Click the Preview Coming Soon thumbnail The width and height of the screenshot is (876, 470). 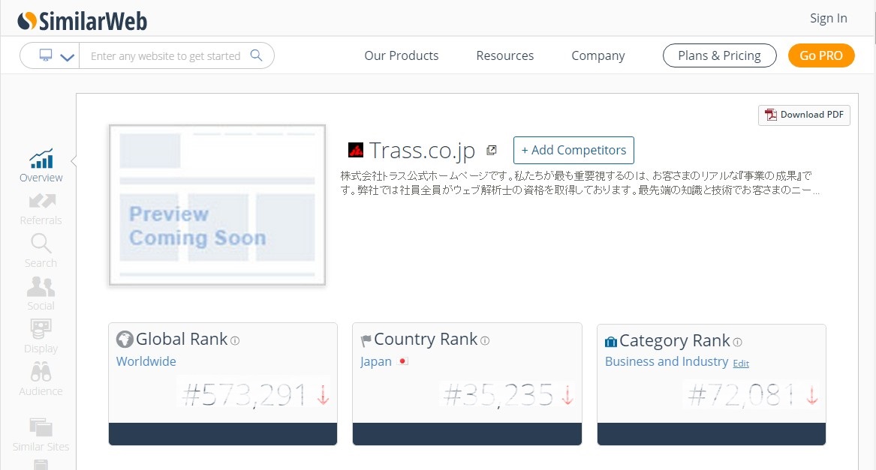tap(218, 205)
